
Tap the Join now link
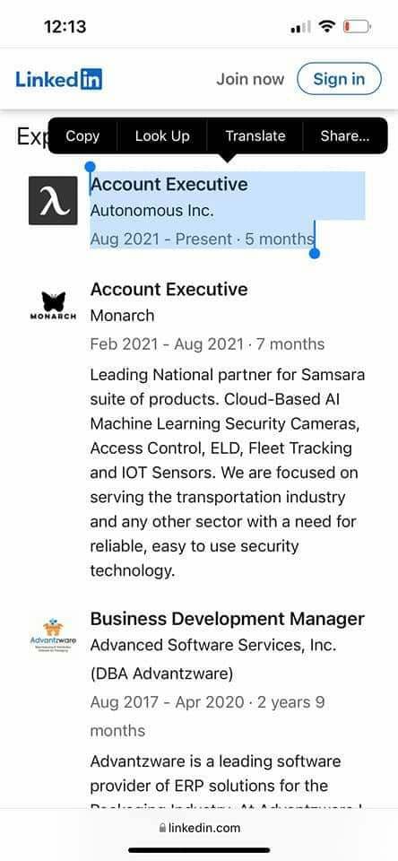click(250, 79)
